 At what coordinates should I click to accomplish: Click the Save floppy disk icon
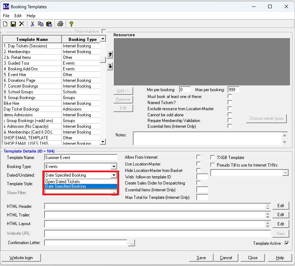tap(13, 24)
